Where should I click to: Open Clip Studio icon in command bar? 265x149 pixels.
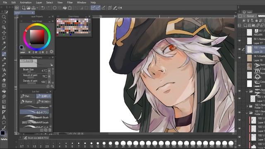17,8
